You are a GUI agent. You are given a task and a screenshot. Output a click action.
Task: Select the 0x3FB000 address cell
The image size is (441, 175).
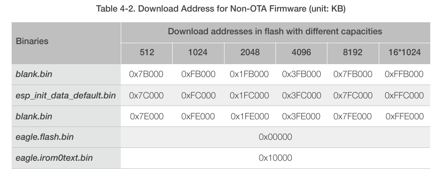tap(301, 74)
